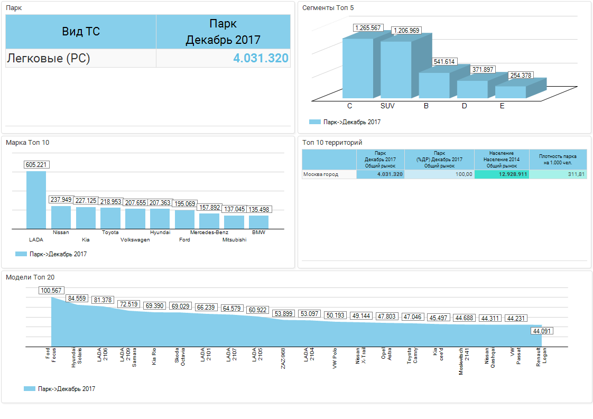
Task: Select the Легковые (PC) row cell
Action: tap(81, 58)
